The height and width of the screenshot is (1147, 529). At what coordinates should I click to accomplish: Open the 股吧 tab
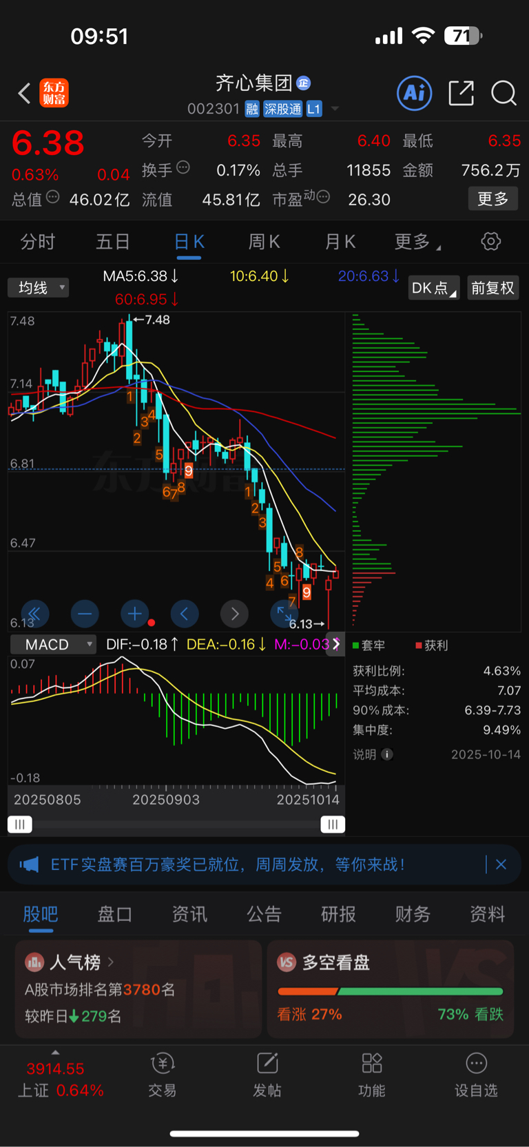click(x=41, y=914)
